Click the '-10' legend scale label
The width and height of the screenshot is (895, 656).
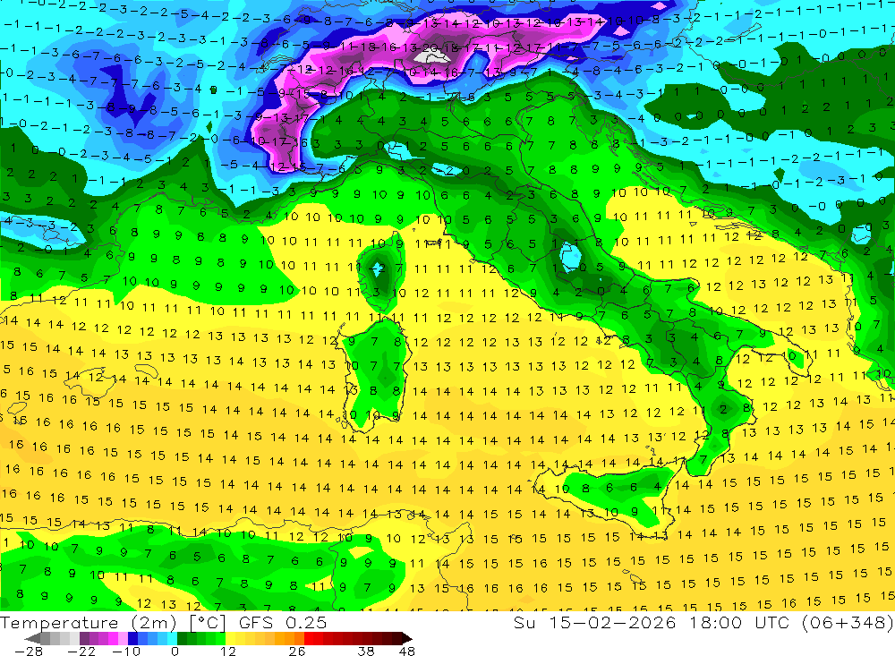tap(126, 651)
